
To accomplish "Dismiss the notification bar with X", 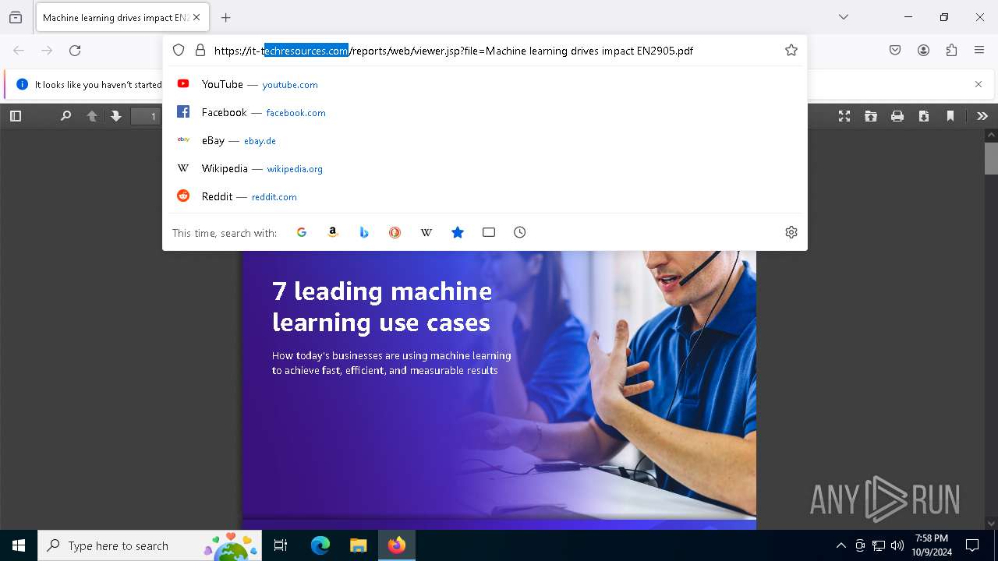I will point(979,84).
